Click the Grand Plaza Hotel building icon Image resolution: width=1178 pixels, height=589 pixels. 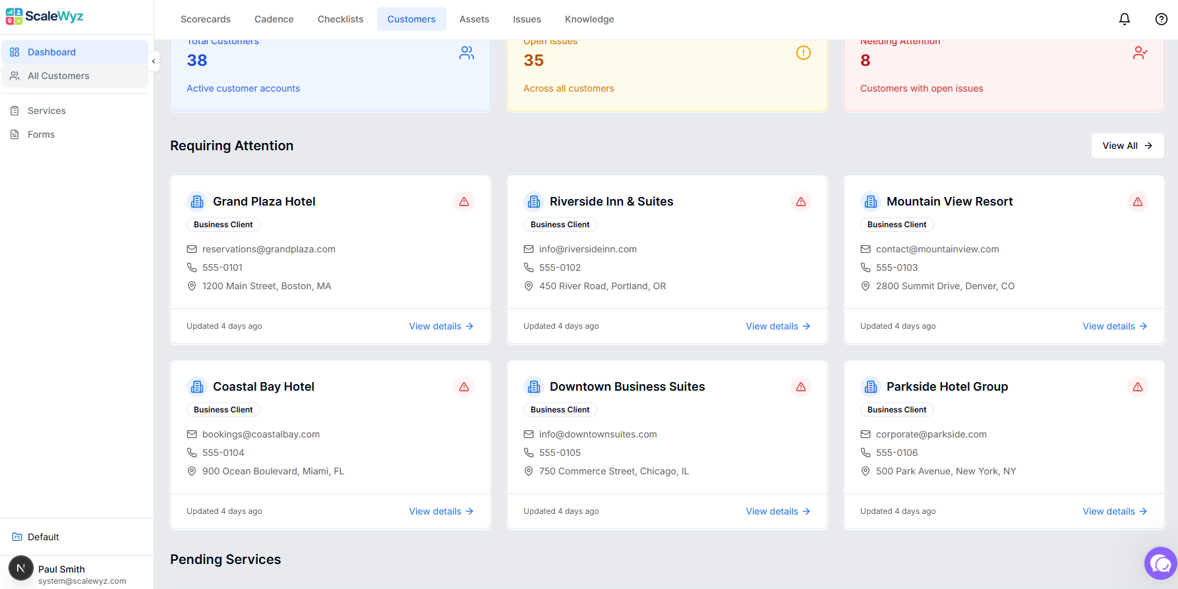197,202
